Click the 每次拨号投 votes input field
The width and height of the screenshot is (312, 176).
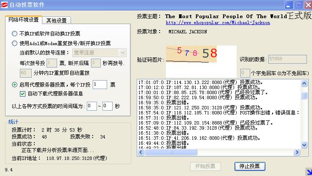point(52,63)
